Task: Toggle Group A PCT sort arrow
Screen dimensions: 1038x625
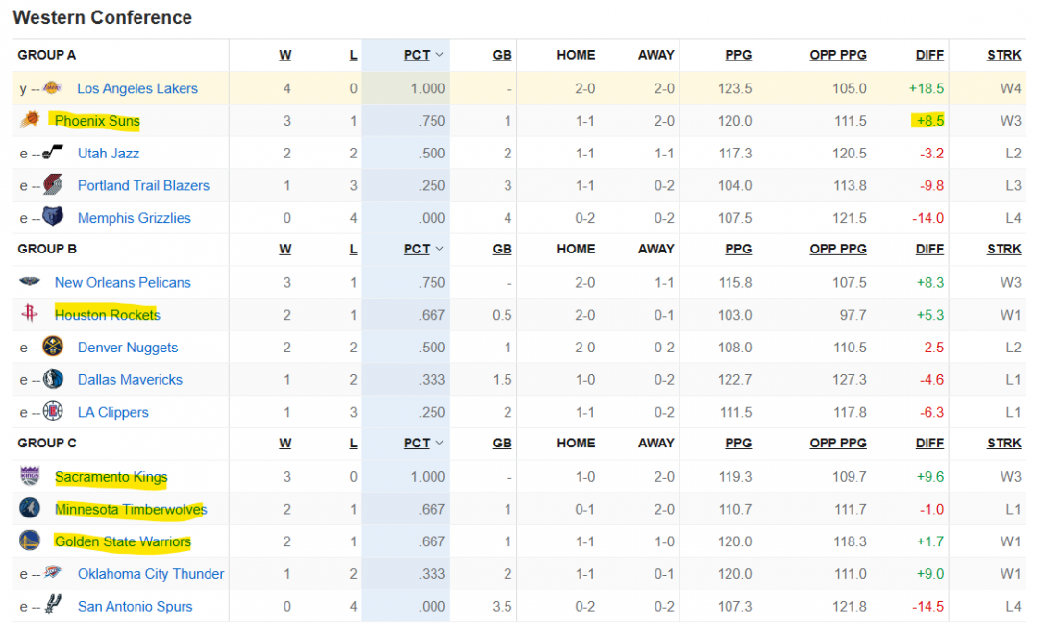Action: (439, 55)
